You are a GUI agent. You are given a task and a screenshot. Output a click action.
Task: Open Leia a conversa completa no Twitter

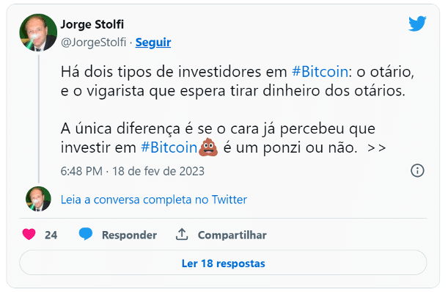tap(154, 200)
